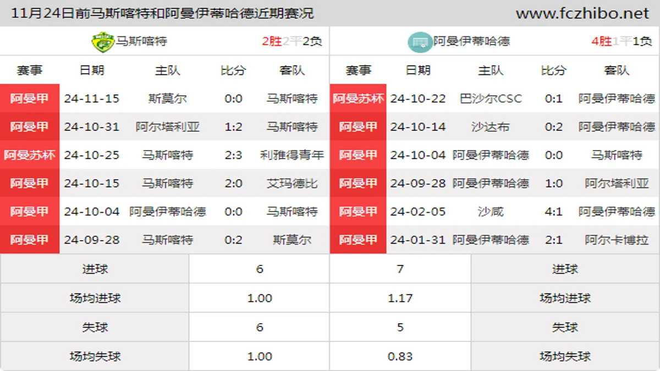Click the 阿曼甲 tag on the 24-02-05 row
Screen dimensions: 660x371
pos(358,212)
